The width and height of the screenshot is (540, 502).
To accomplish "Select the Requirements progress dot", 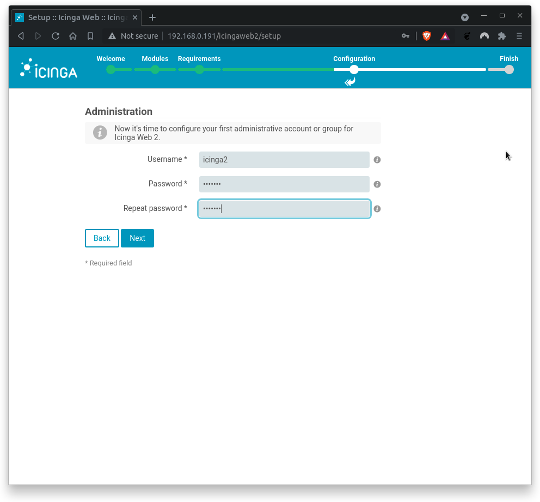I will pos(199,70).
